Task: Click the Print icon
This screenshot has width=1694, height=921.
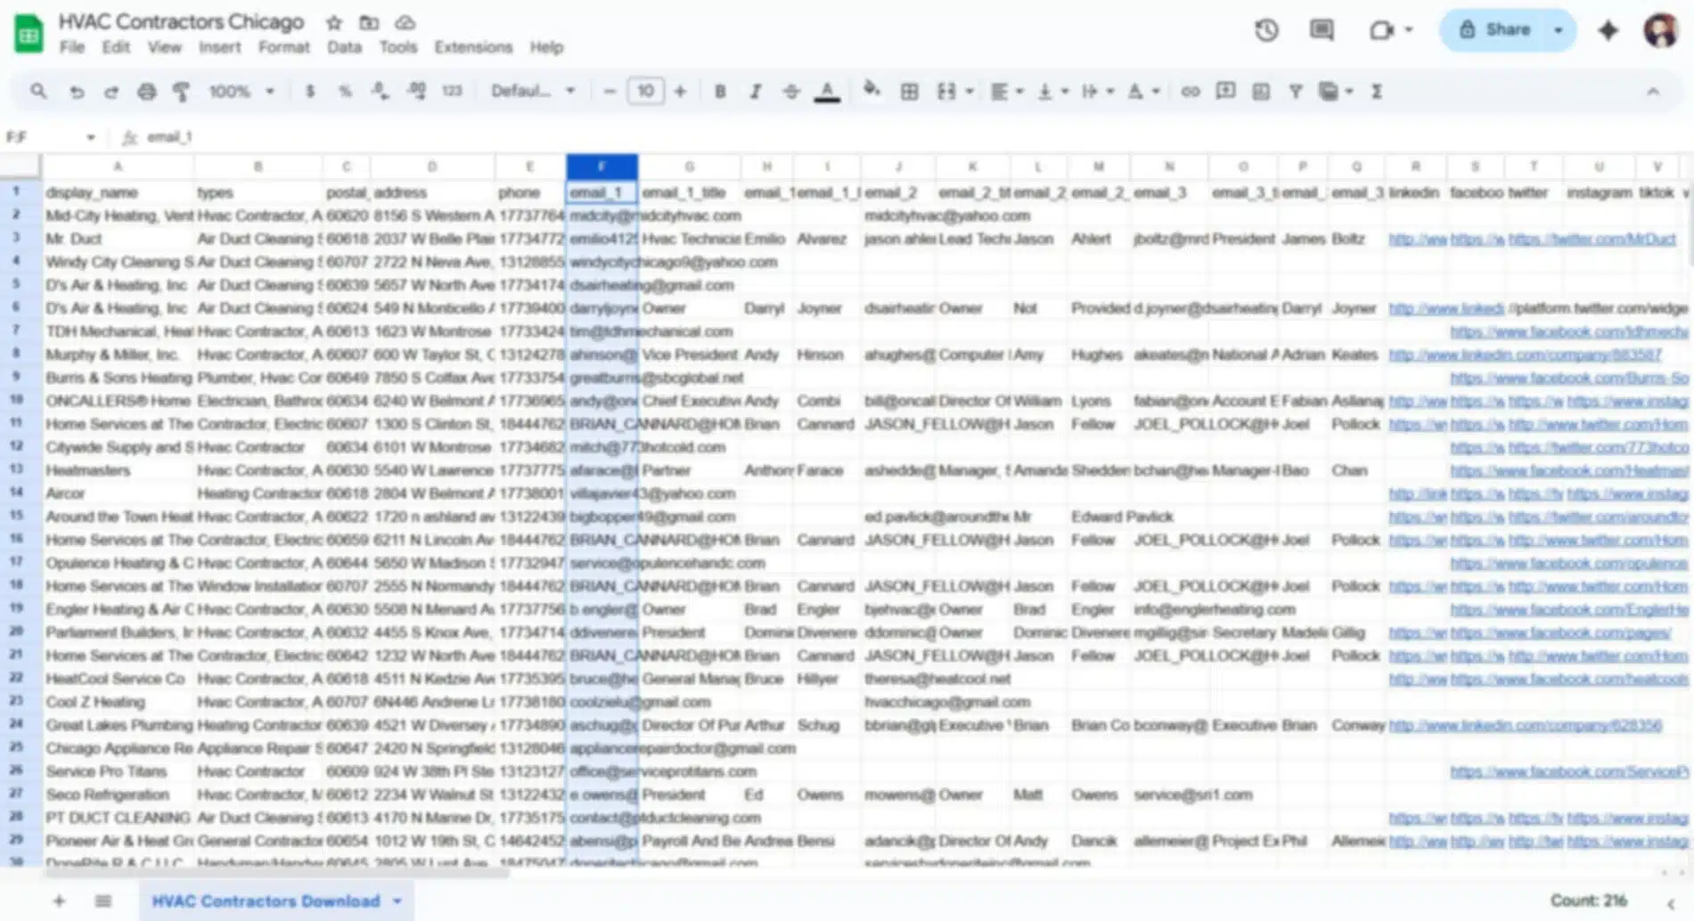Action: 146,92
